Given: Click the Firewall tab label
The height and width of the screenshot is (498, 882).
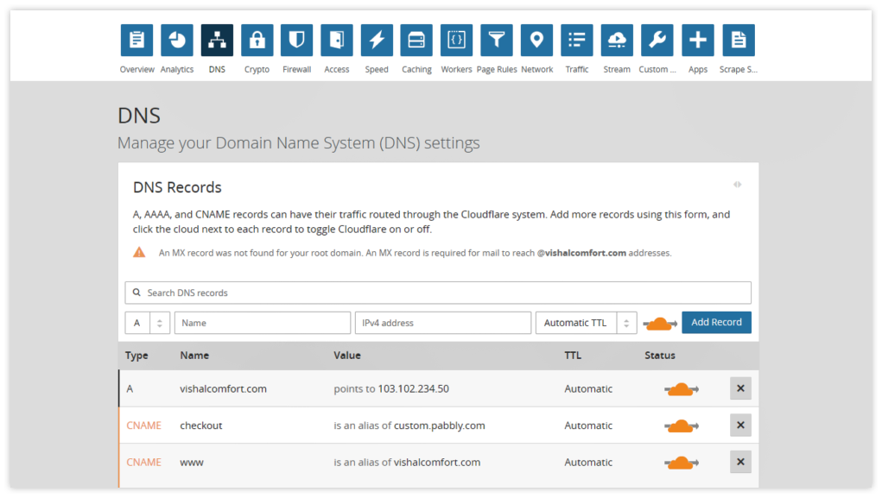Looking at the screenshot, I should [297, 69].
